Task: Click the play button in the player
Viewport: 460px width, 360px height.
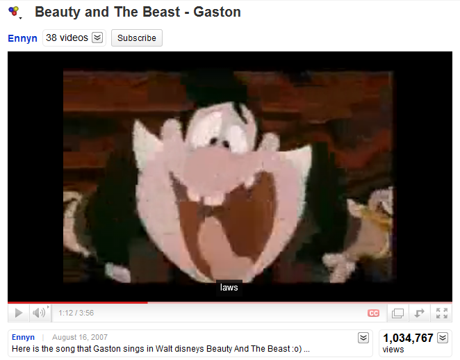Action: click(19, 313)
